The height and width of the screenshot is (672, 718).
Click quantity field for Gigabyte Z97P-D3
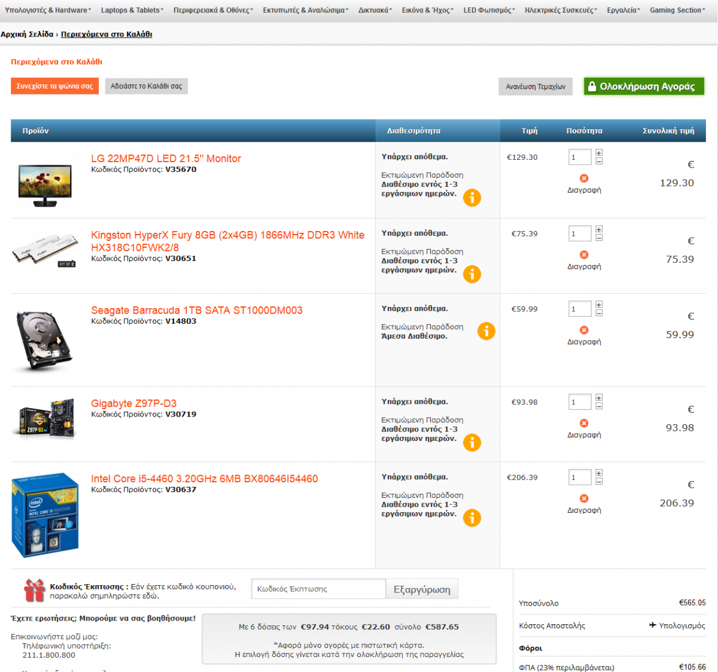click(580, 402)
